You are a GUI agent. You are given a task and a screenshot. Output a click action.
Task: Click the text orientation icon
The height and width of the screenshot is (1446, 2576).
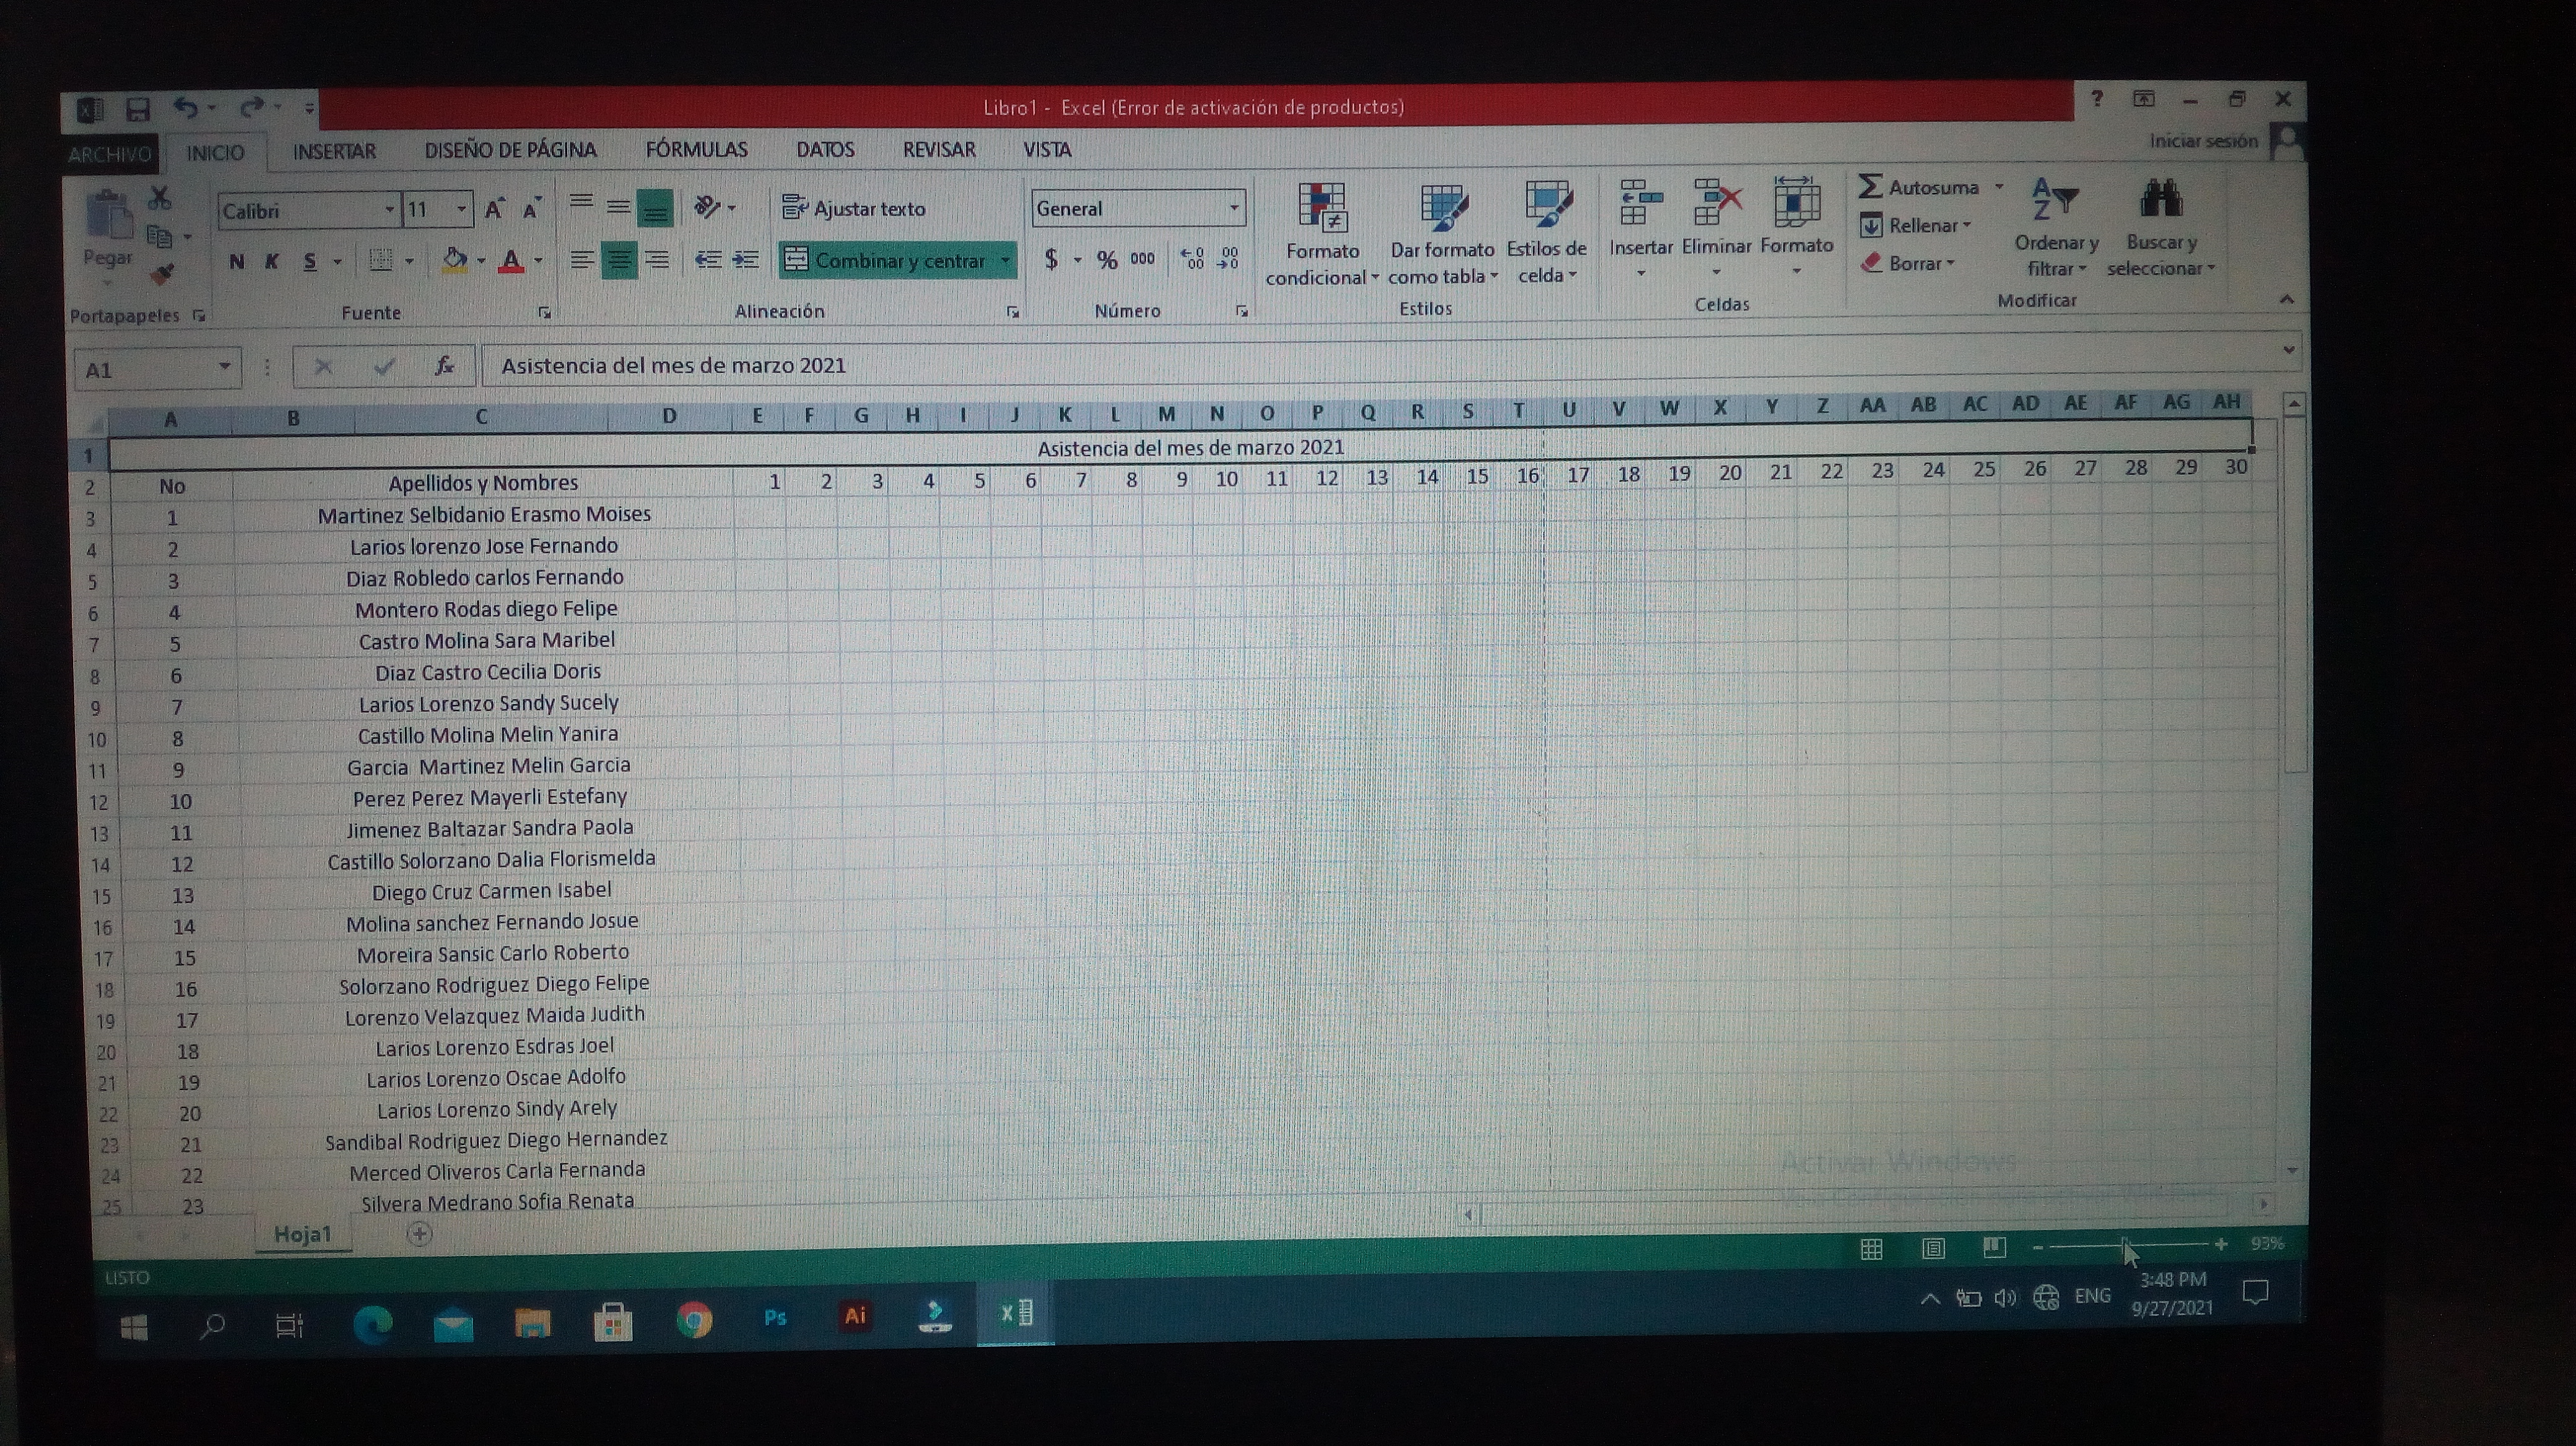pos(707,207)
